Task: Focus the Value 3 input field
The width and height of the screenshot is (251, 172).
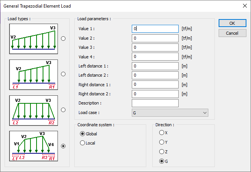Action: click(155, 47)
